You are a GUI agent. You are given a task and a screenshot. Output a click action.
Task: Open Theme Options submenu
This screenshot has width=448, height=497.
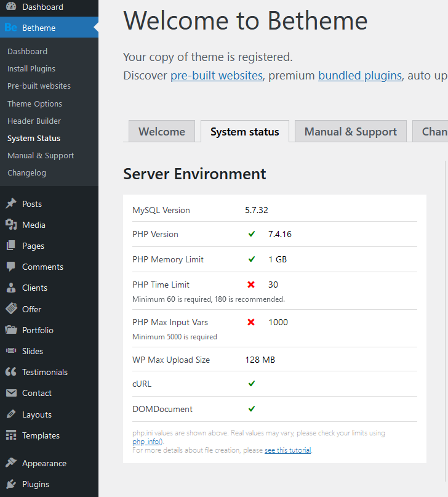click(34, 103)
